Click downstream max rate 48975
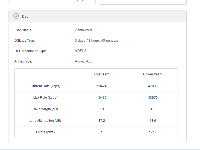The image size is (200, 150). (153, 98)
